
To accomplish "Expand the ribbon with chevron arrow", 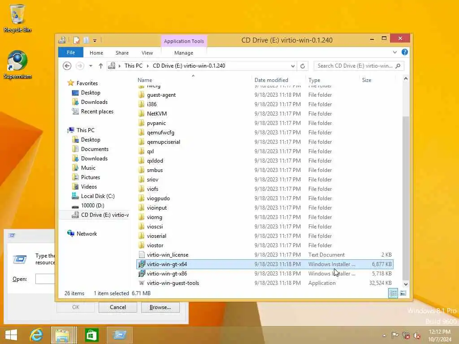I will [x=394, y=52].
